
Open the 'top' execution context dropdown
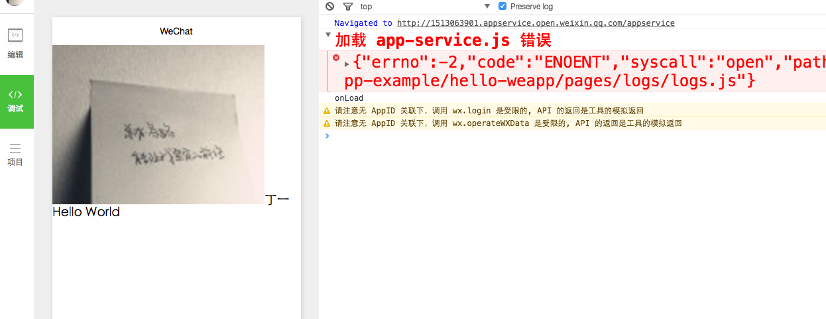424,7
